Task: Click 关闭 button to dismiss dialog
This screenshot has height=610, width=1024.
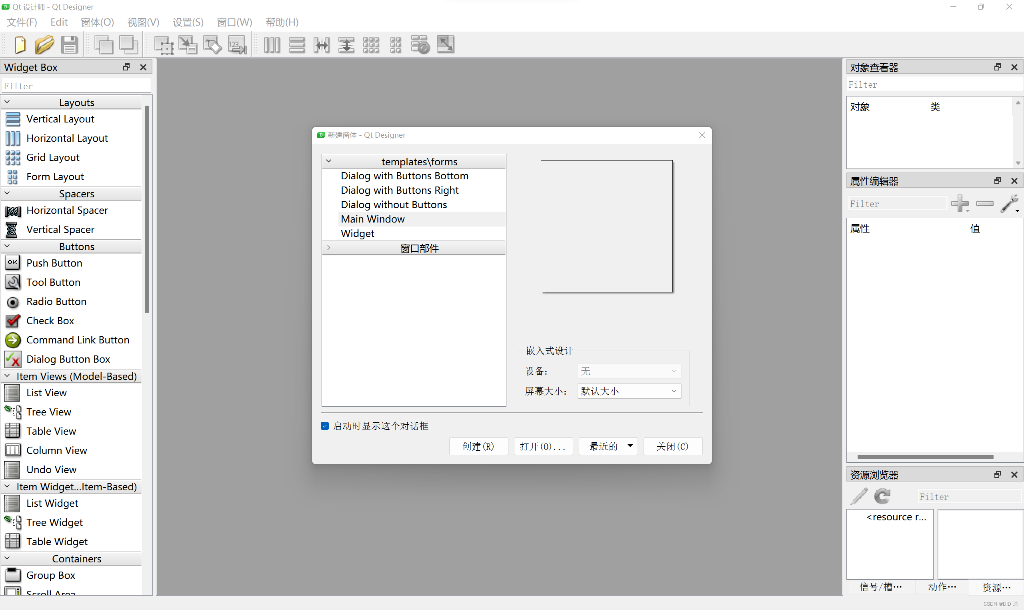Action: click(x=671, y=446)
